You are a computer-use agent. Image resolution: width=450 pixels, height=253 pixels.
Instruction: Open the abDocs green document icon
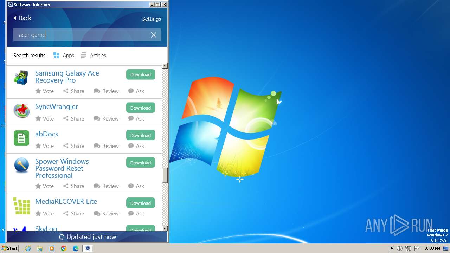coord(21,138)
